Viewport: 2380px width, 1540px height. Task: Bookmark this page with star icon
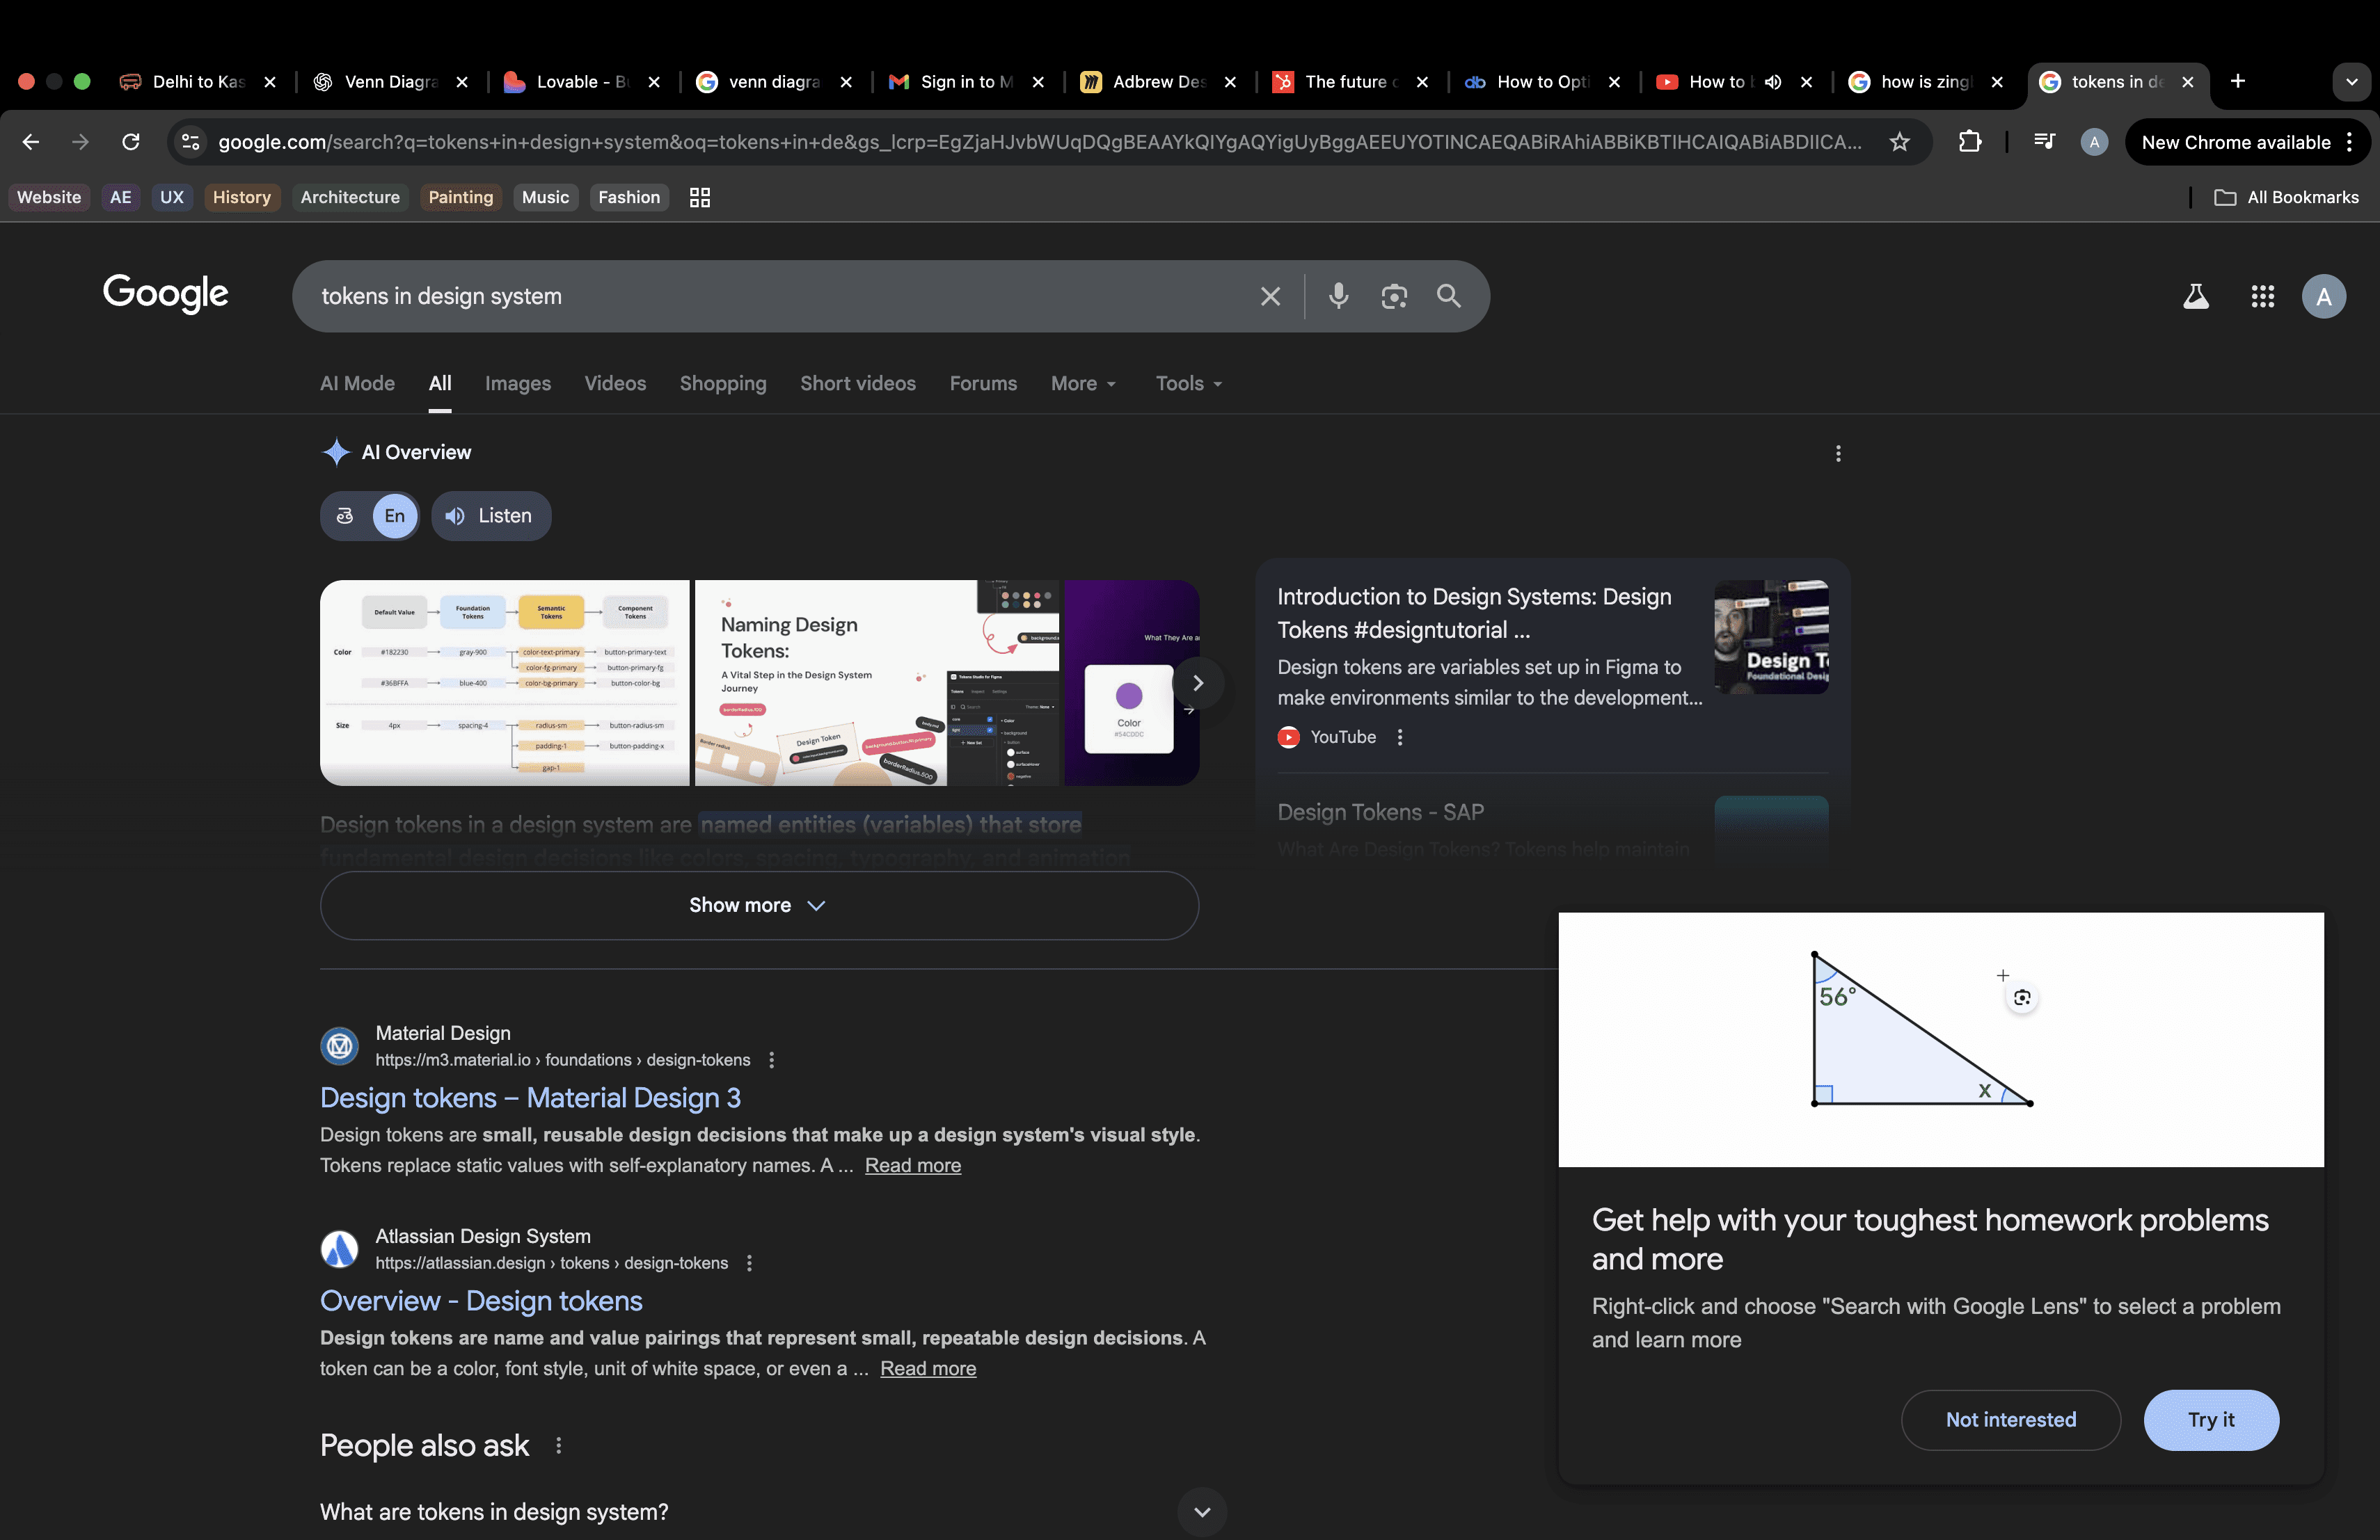1899,142
